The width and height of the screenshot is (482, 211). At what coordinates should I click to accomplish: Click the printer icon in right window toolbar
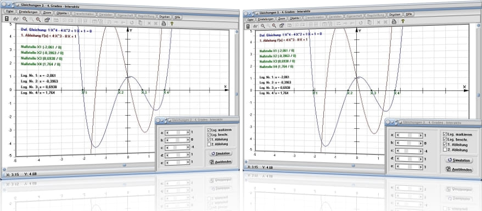[x=394, y=21]
